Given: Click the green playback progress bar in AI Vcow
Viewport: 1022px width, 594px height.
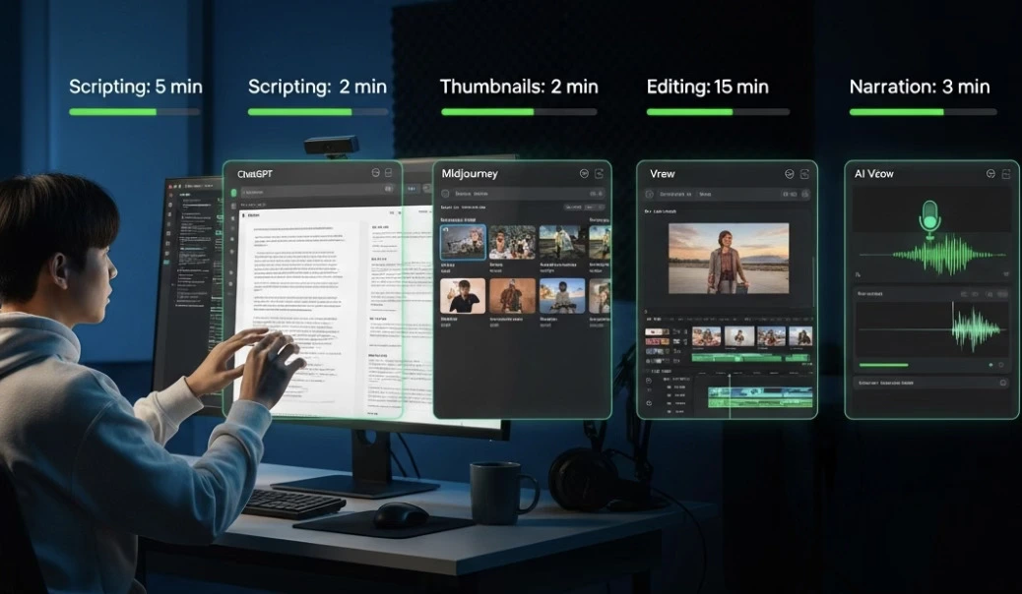Looking at the screenshot, I should tap(884, 365).
